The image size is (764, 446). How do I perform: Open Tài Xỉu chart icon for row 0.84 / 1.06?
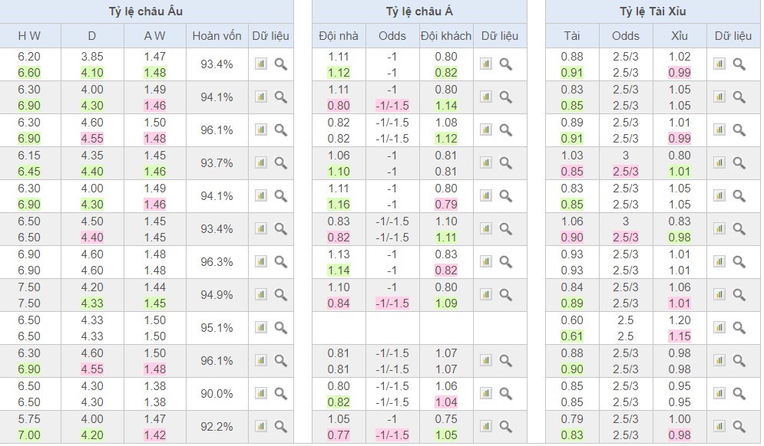pos(719,294)
